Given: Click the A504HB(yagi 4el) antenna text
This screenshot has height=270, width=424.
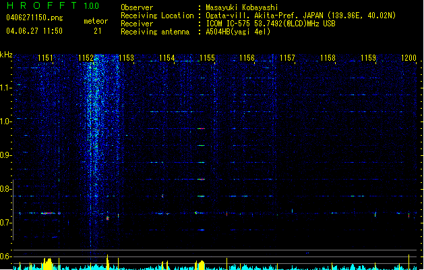Looking at the screenshot, I should 238,32.
